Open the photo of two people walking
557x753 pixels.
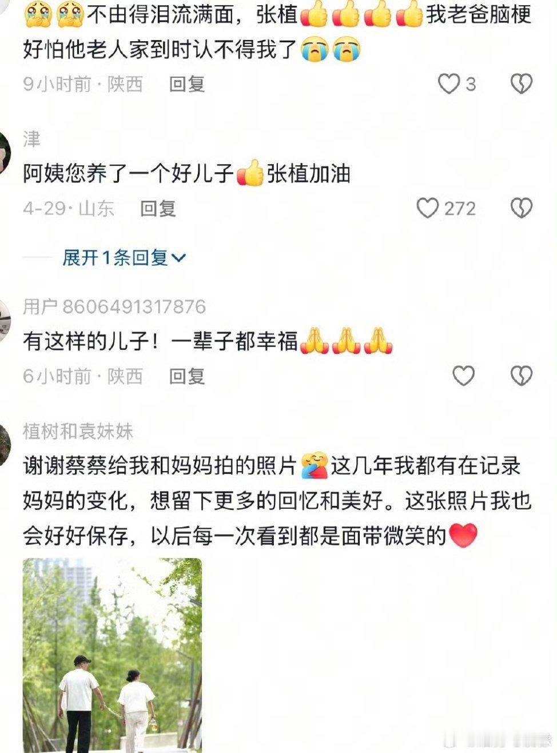[x=112, y=655]
